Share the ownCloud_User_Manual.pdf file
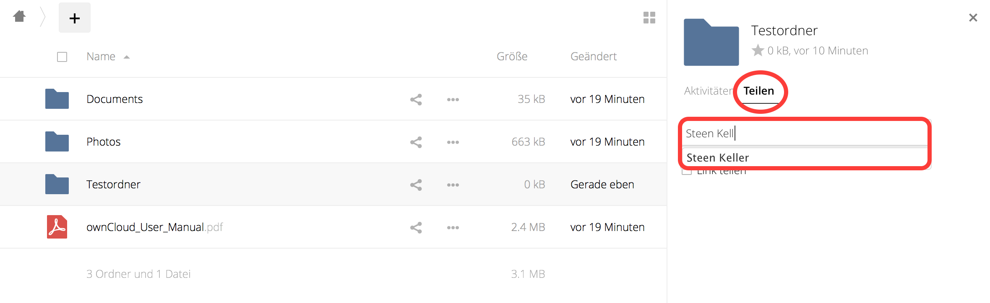The image size is (990, 303). 416,228
